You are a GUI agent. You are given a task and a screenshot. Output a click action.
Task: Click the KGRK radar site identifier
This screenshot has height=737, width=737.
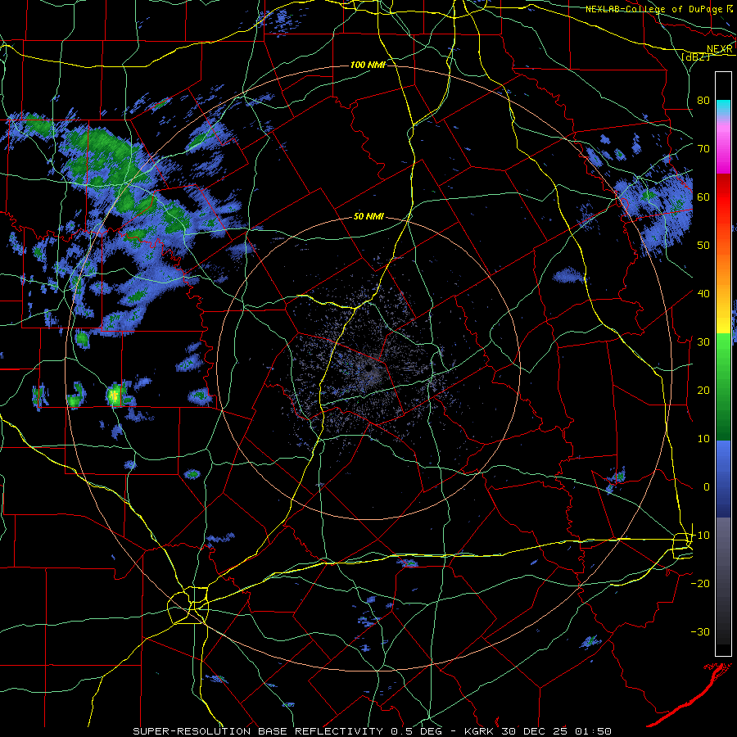point(479,731)
